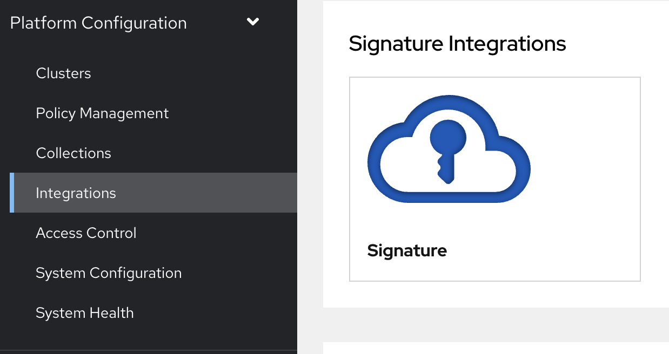Click the cloud key Signature icon
The width and height of the screenshot is (669, 354).
(449, 149)
